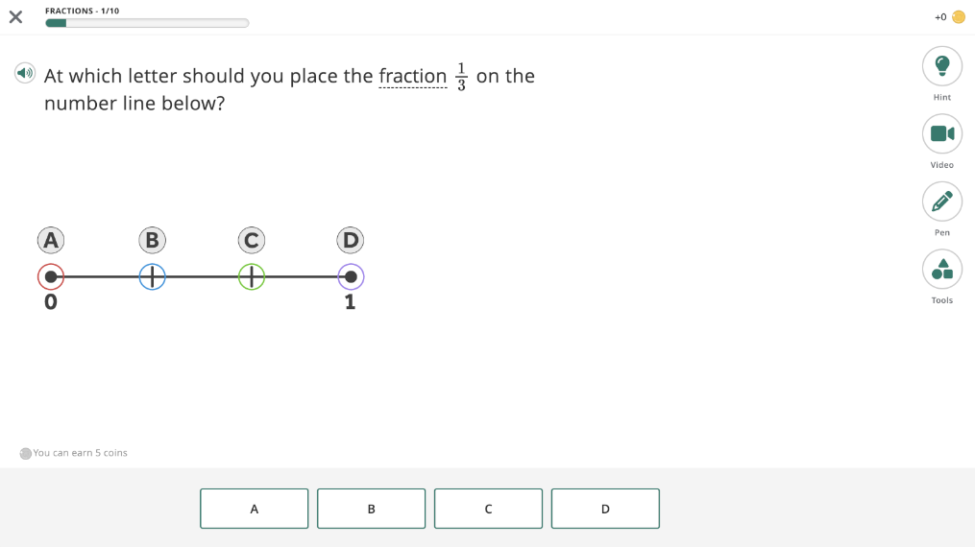Open the Tools shapes icon
The height and width of the screenshot is (547, 975).
(941, 269)
